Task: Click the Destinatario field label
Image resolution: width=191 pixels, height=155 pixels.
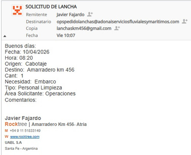Action: click(x=39, y=21)
